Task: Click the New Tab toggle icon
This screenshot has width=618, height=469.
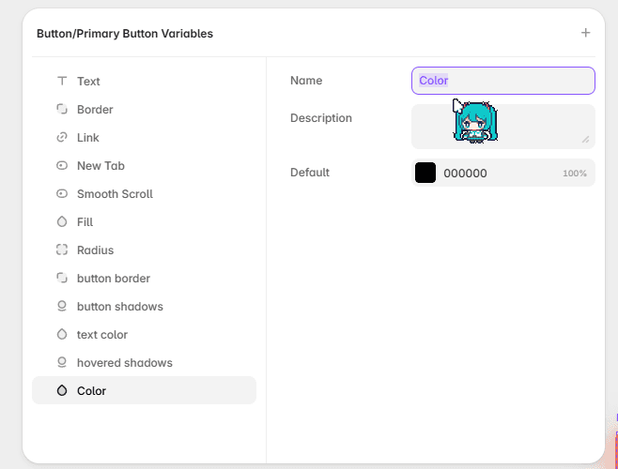Action: pyautogui.click(x=62, y=165)
